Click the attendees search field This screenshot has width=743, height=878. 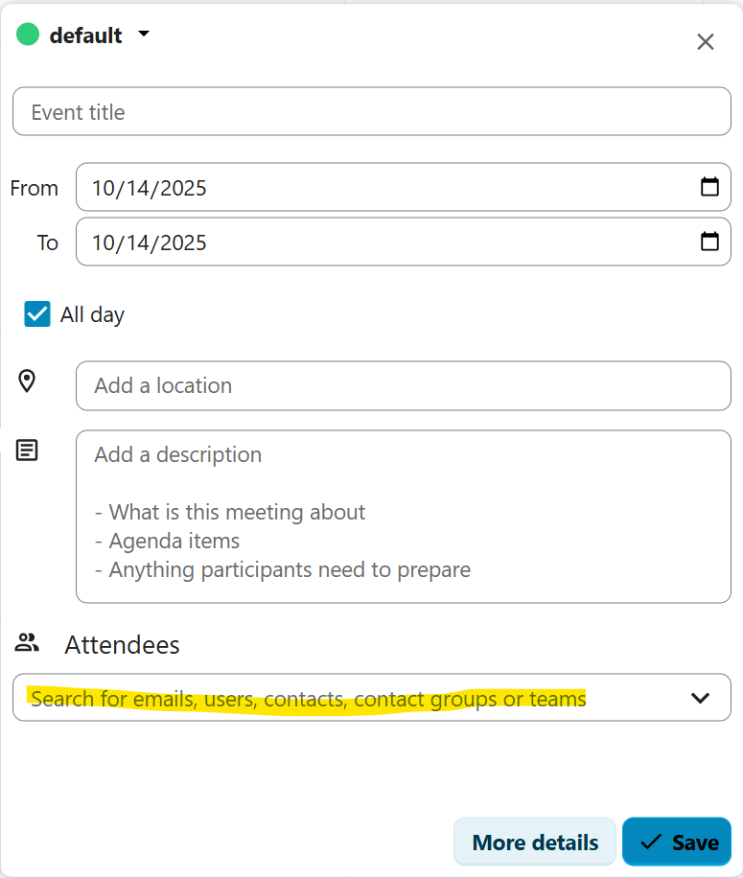point(345,698)
